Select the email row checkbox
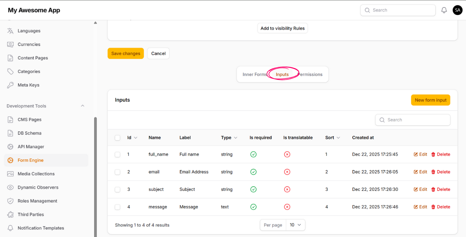 [x=117, y=172]
